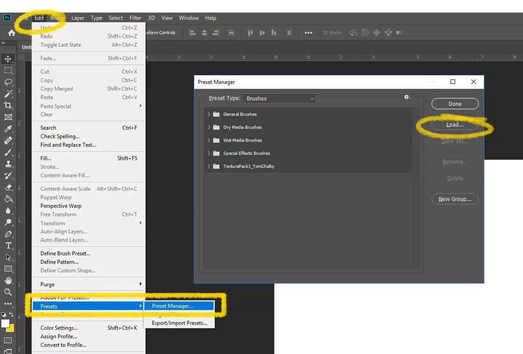523x354 pixels.
Task: Expand the Wet Media Brushes folder
Action: coord(209,140)
